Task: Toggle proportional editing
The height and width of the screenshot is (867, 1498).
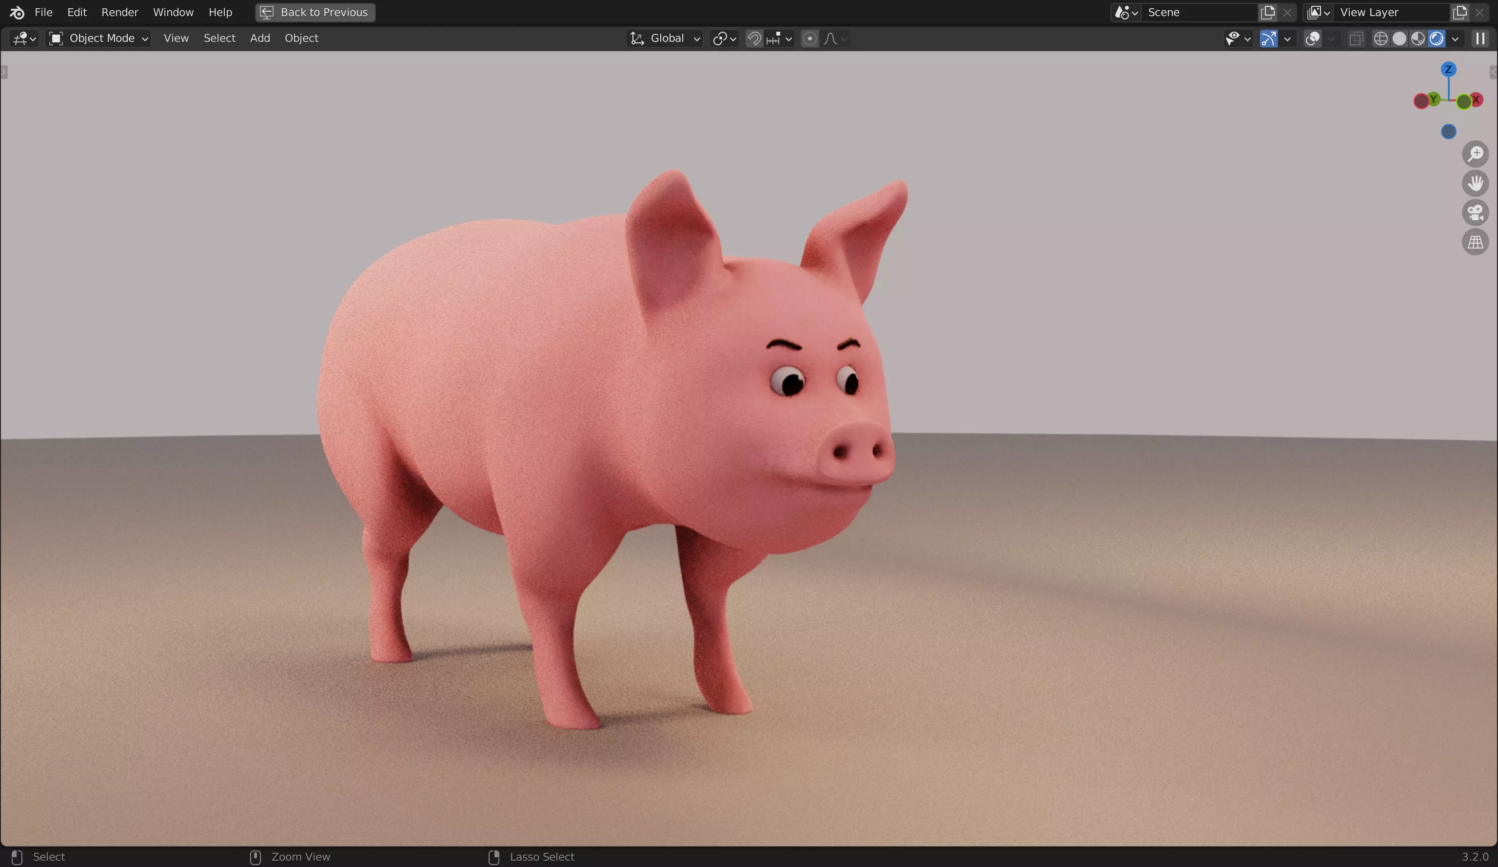Action: click(809, 39)
